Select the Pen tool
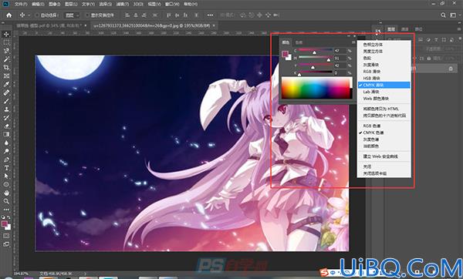The height and width of the screenshot is (279, 463). pos(6,160)
